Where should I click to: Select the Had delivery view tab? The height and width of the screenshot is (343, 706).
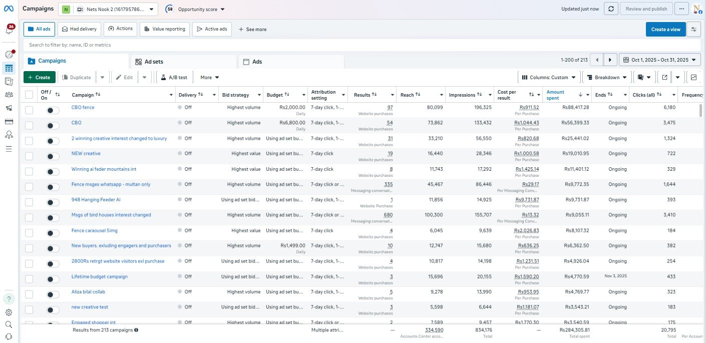tap(79, 29)
